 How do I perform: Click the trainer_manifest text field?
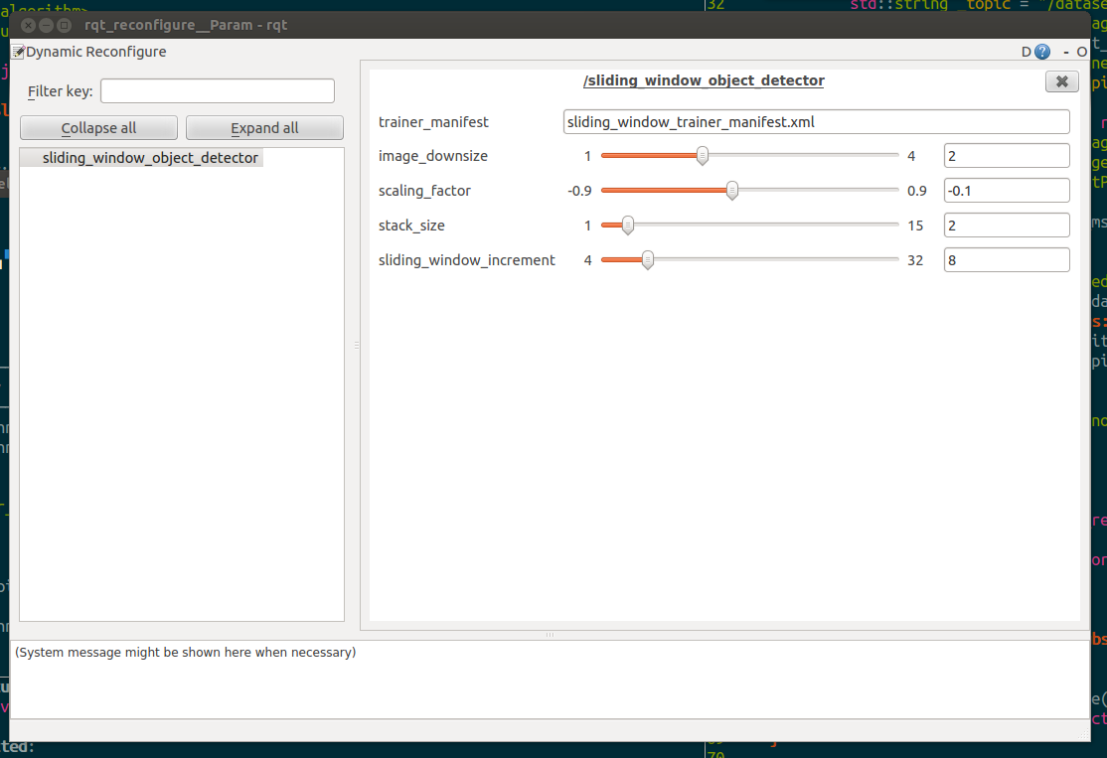pos(816,121)
